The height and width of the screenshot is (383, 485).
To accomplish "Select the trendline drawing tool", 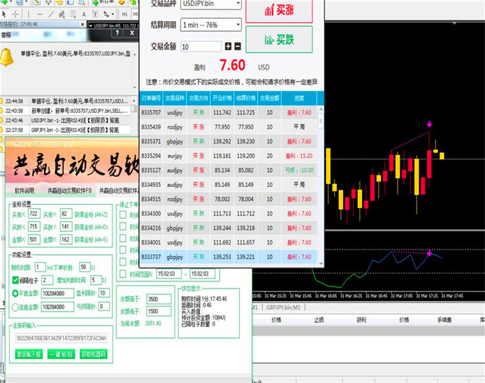I will [x=51, y=14].
